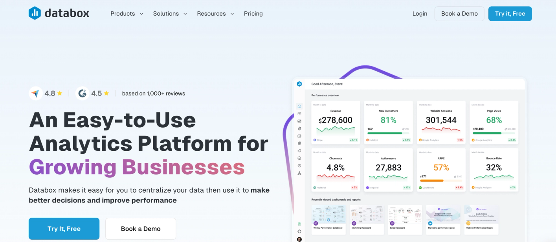The width and height of the screenshot is (556, 242).
Task: Click the Mixpanel icon on the Active users card
Action: coord(367,188)
